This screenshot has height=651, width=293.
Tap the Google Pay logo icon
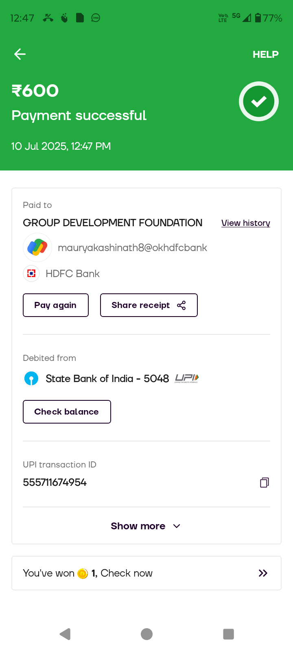pyautogui.click(x=37, y=247)
